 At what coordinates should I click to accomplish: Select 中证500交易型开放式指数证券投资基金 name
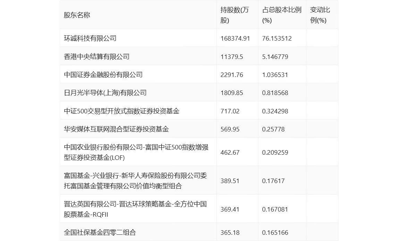[121, 111]
